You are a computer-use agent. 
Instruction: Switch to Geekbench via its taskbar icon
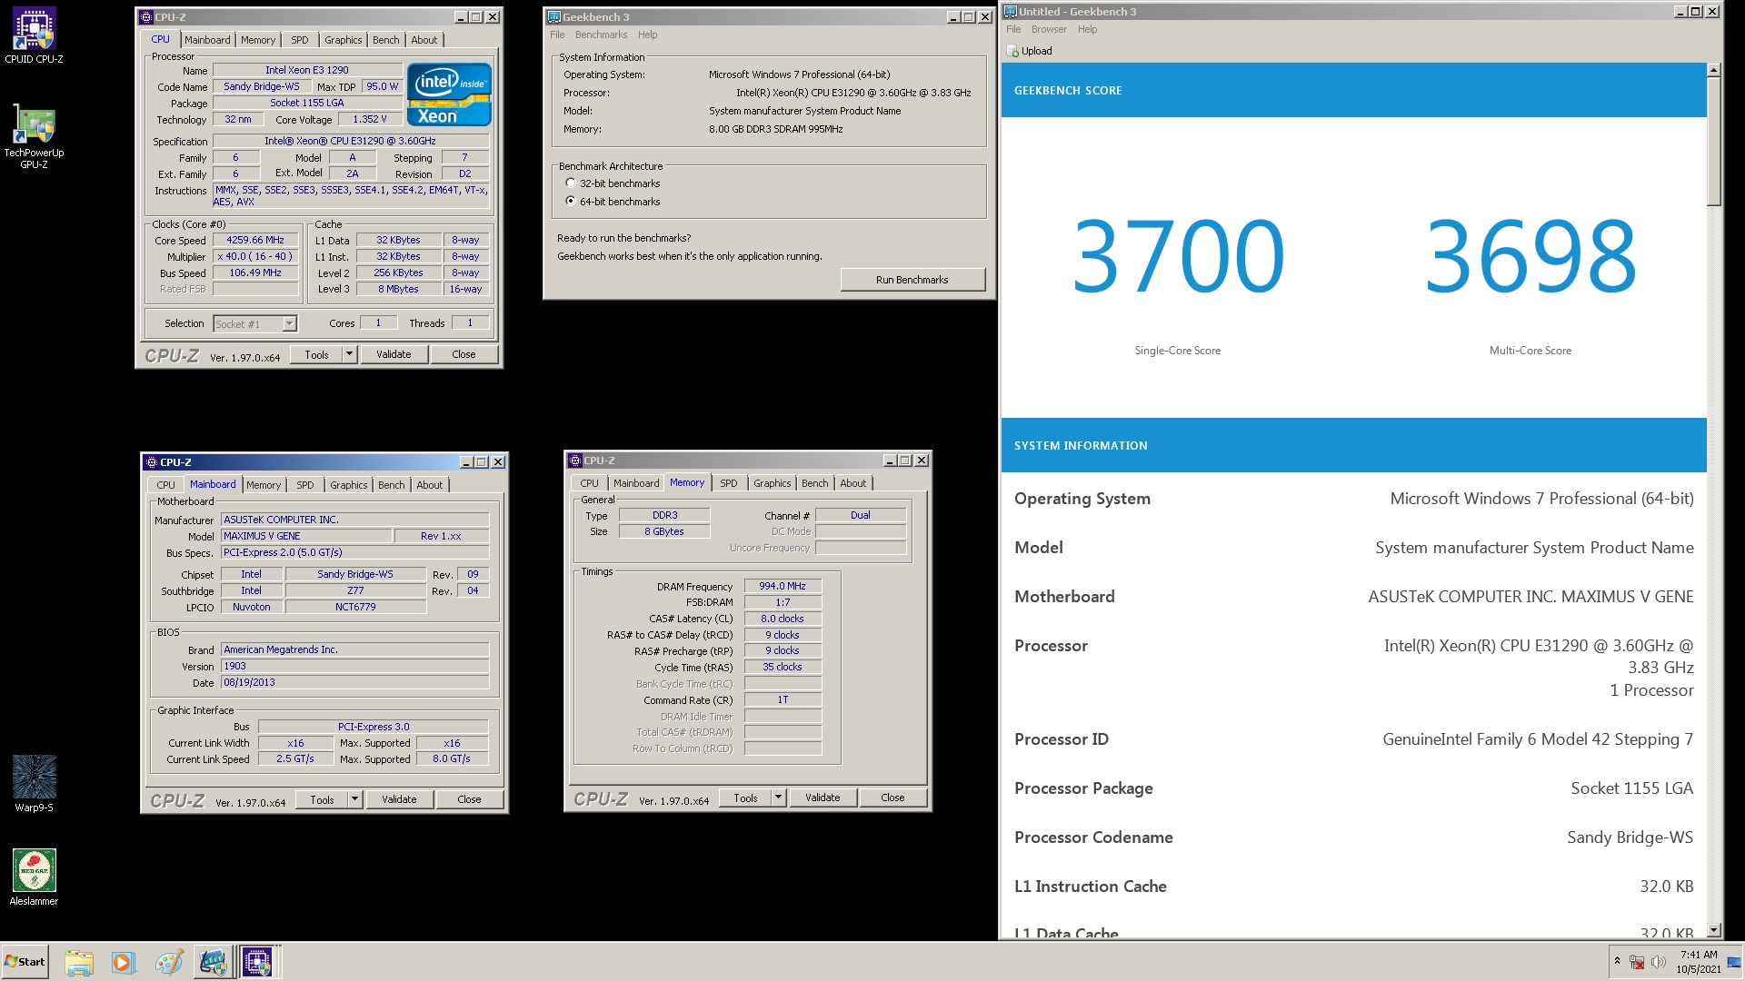coord(213,962)
